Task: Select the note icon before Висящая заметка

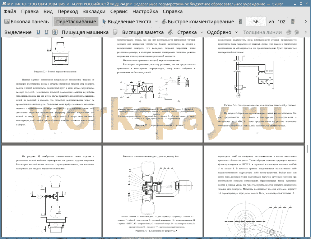Action: pos(115,32)
